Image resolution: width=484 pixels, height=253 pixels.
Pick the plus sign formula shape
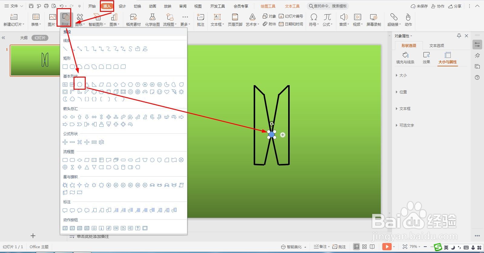point(65,142)
